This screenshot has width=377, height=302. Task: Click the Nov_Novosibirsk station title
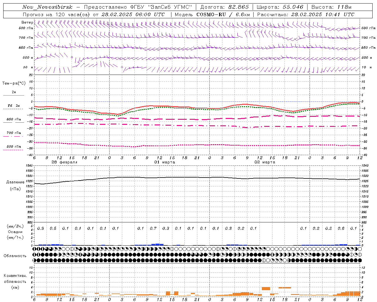[x=47, y=7]
